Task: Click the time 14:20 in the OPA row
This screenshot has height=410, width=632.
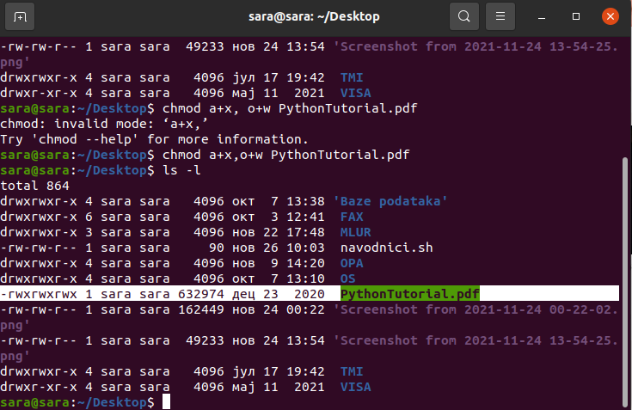Action: pyautogui.click(x=305, y=263)
